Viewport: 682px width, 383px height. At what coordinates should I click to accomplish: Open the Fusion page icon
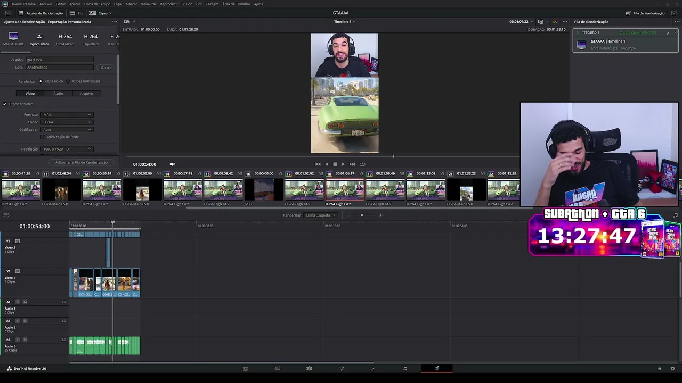click(x=342, y=368)
